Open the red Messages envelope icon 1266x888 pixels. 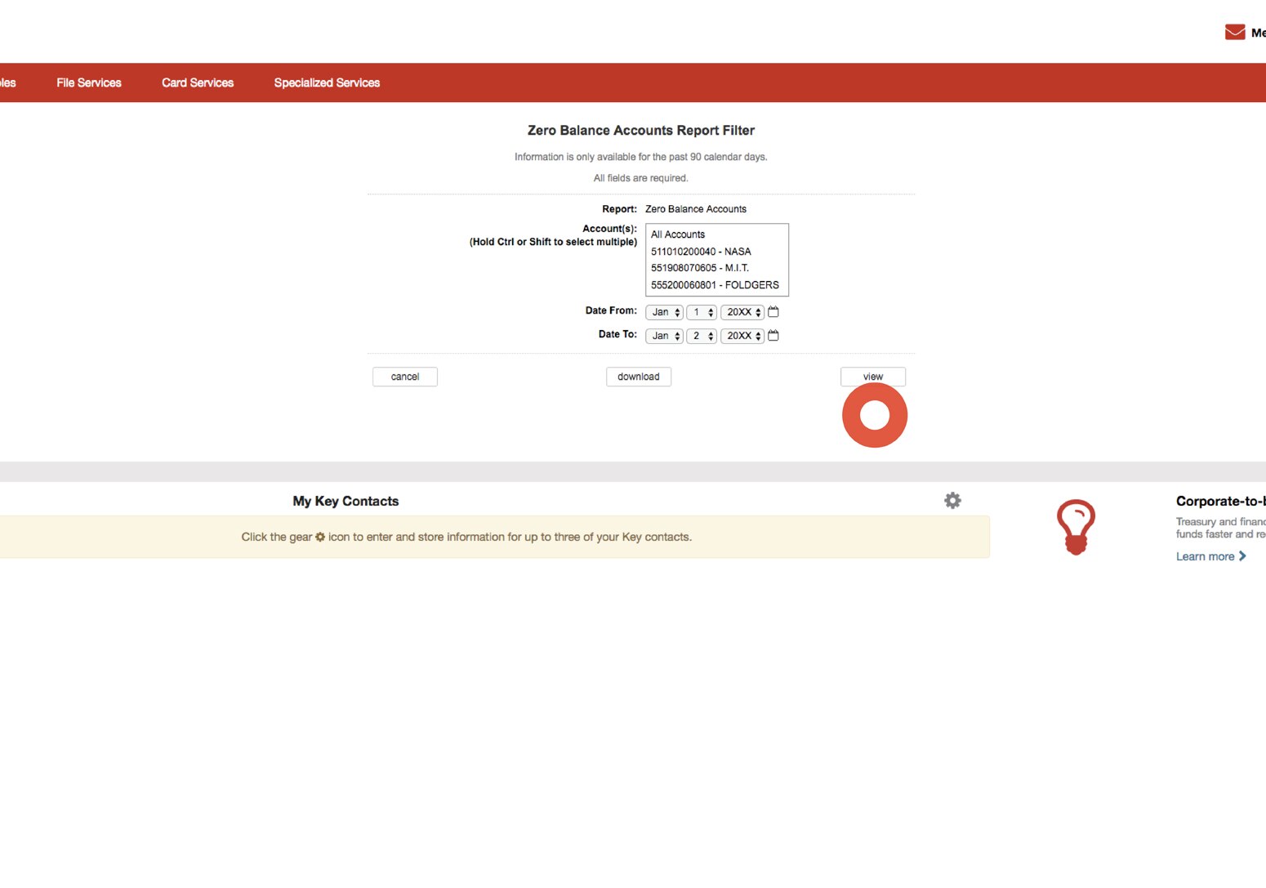pos(1233,32)
